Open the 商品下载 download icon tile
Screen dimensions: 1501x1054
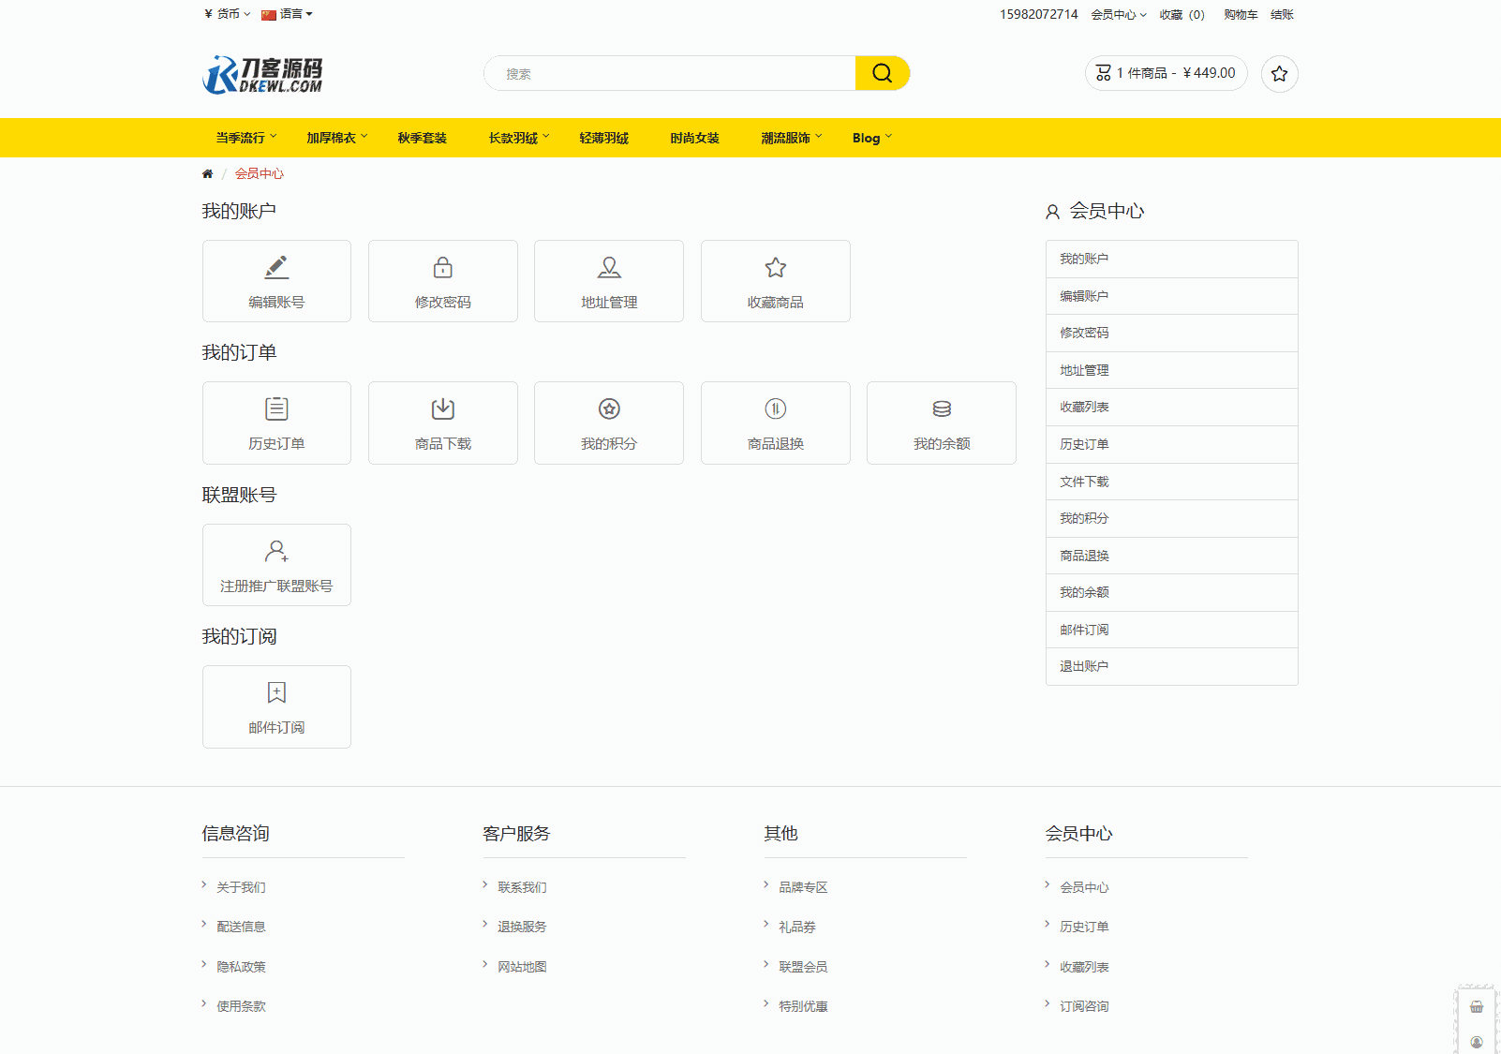coord(442,423)
